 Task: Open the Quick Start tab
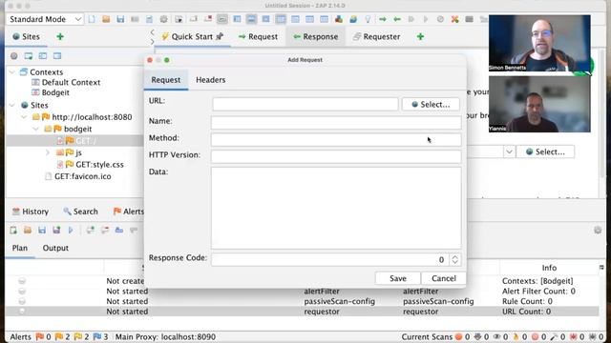pos(193,36)
